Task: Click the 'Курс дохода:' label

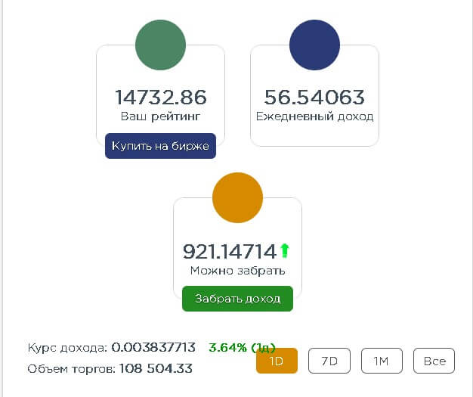Action: pos(67,348)
